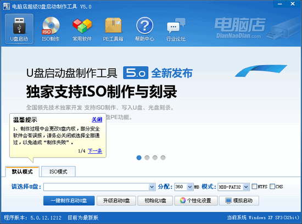Enable the NTFS checkbox

pyautogui.click(x=254, y=187)
